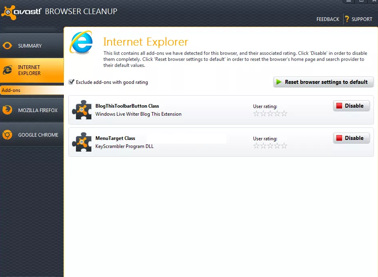Click the Support question mark icon
The width and height of the screenshot is (378, 277).
pyautogui.click(x=347, y=19)
